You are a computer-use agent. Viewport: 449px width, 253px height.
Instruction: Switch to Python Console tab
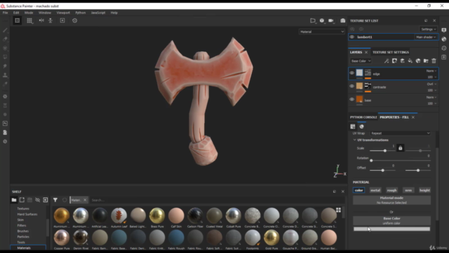[363, 117]
